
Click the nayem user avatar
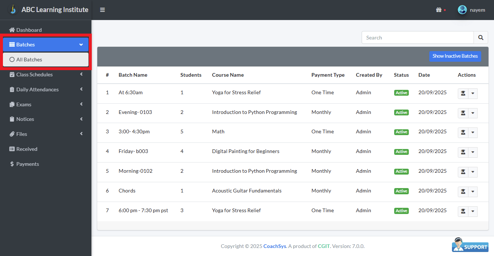point(462,10)
